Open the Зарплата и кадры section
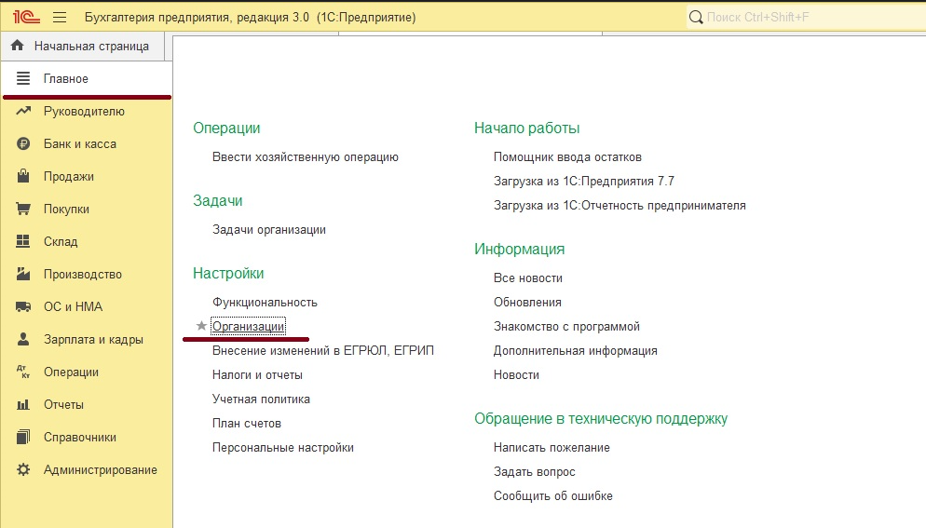Viewport: 926px width, 528px height. (87, 339)
